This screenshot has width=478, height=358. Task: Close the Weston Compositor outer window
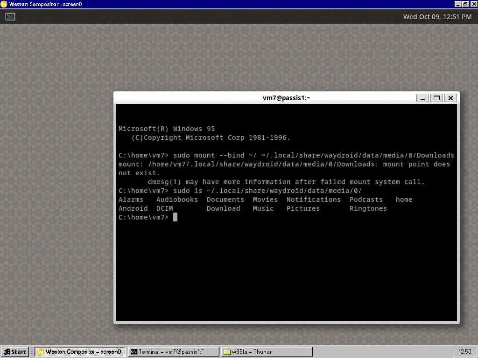pos(473,4)
